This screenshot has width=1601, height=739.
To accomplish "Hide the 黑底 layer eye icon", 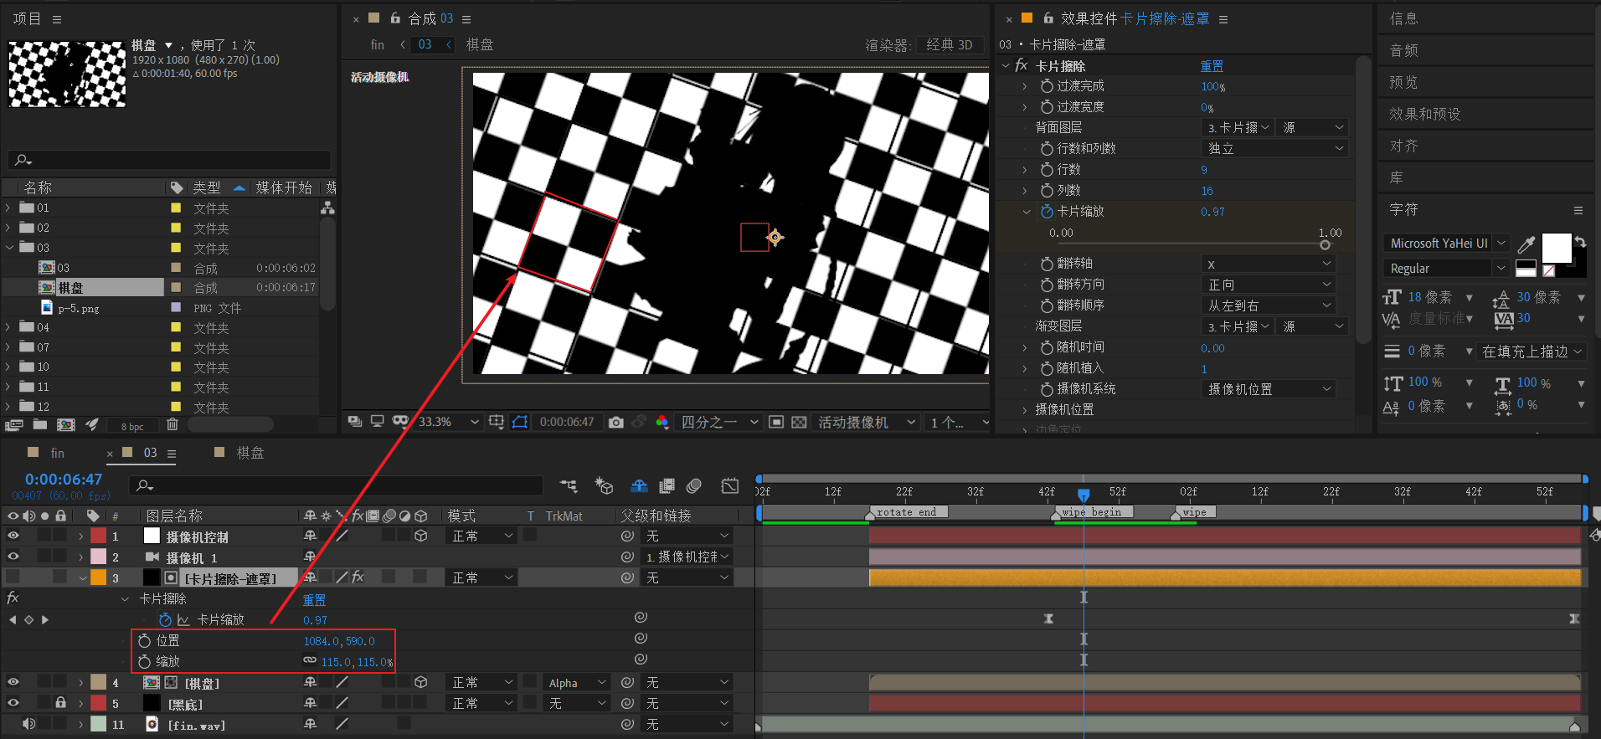I will [x=13, y=703].
